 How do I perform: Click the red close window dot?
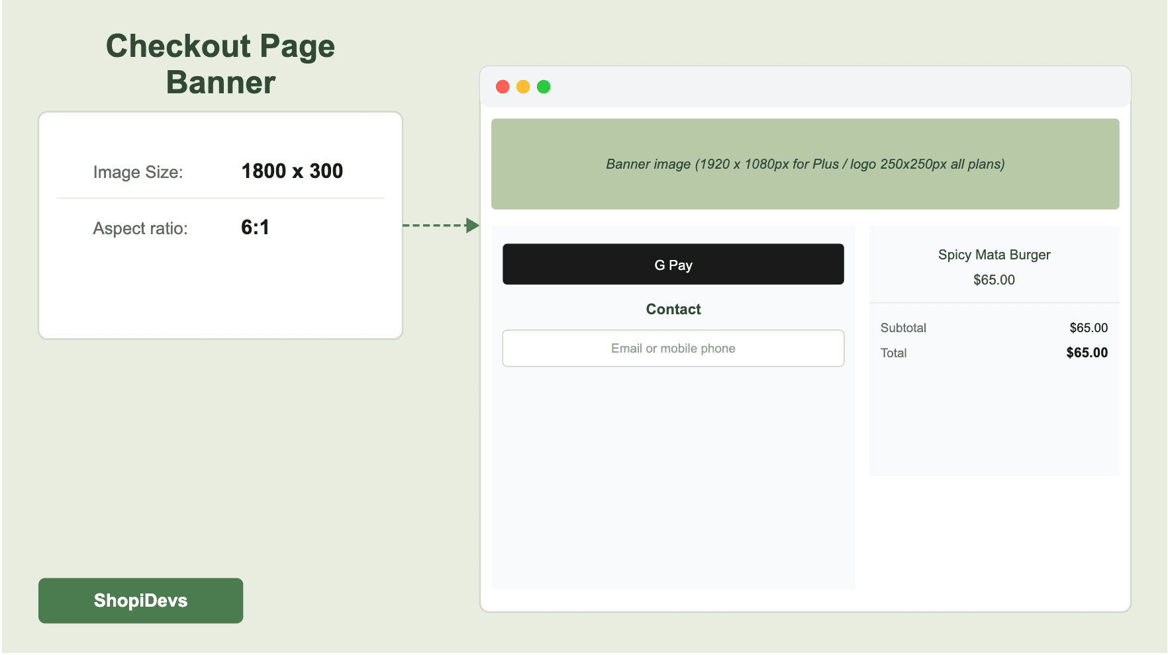point(503,87)
